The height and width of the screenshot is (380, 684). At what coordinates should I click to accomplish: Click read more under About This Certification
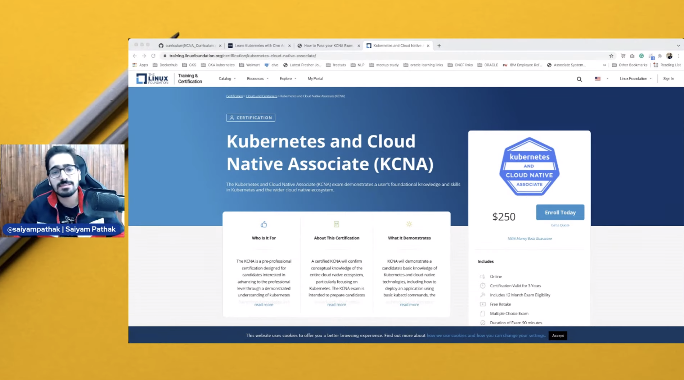coord(337,305)
